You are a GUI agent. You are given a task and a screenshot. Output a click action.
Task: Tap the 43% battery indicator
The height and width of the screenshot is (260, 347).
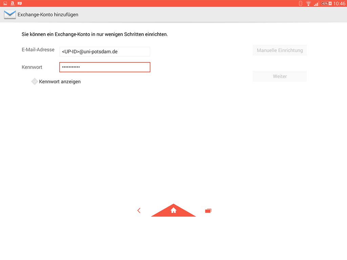point(326,3)
